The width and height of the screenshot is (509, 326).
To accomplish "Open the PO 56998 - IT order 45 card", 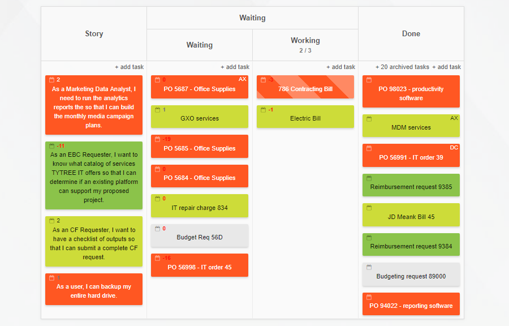I will [x=200, y=265].
